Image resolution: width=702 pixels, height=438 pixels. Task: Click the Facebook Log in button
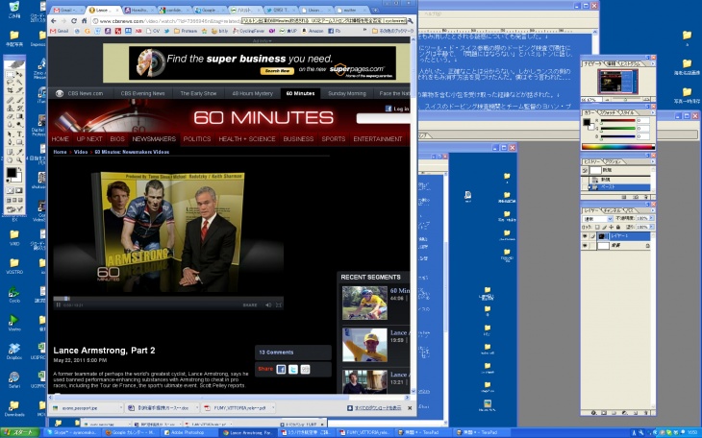click(397, 109)
